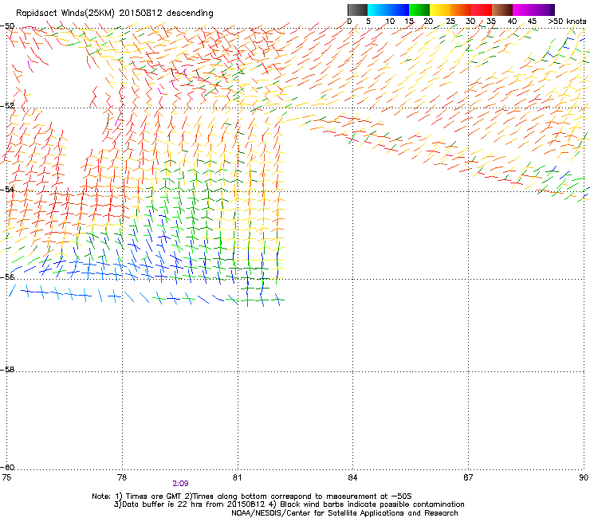The width and height of the screenshot is (590, 518).
Task: Click the '-52' latitude axis label
Action: click(x=8, y=106)
